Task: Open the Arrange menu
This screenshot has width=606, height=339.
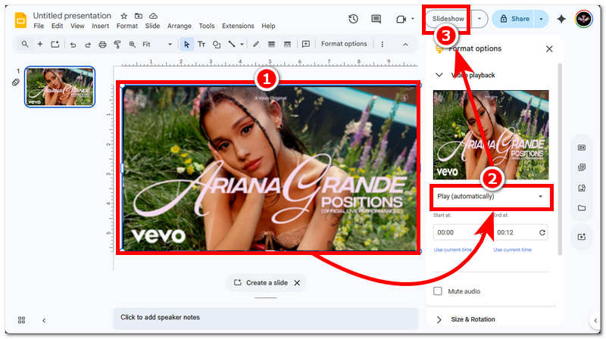Action: (180, 26)
